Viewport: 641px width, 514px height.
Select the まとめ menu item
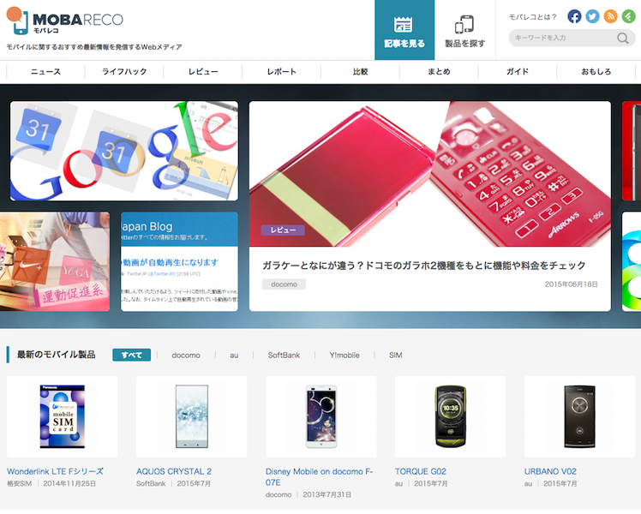coord(439,71)
